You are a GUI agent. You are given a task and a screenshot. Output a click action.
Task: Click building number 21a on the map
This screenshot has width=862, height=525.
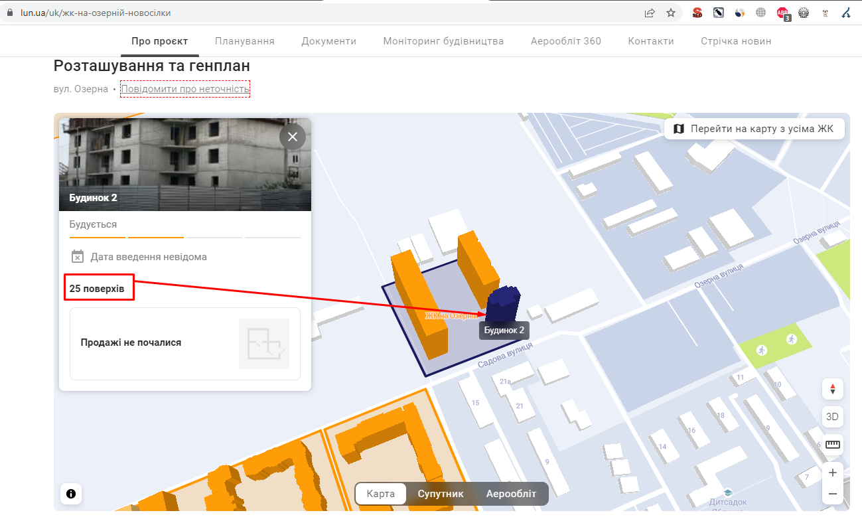pos(506,382)
